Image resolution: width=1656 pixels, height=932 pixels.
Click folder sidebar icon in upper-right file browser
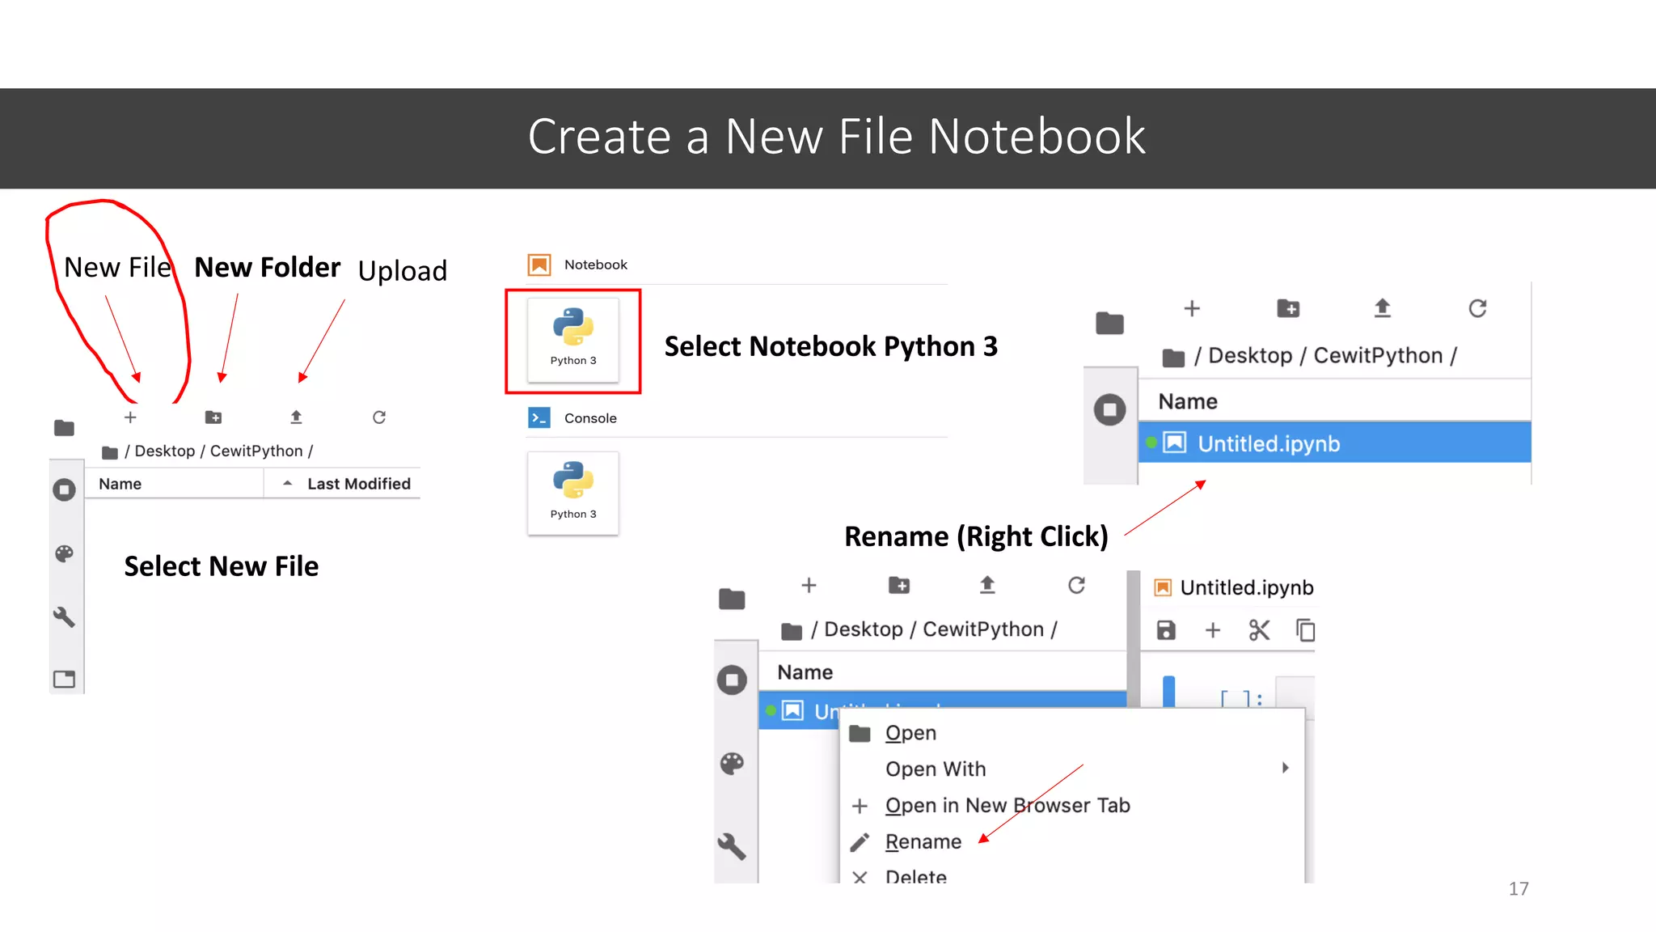(x=1109, y=323)
